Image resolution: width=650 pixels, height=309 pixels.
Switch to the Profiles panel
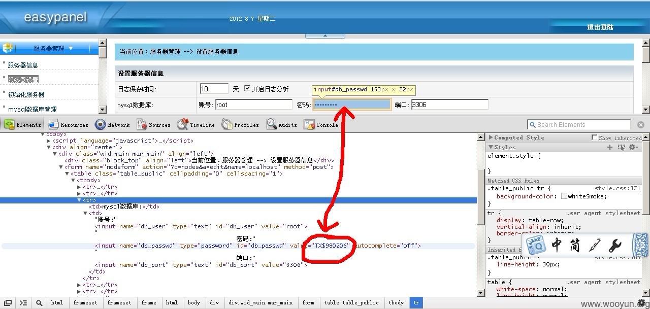[241, 124]
